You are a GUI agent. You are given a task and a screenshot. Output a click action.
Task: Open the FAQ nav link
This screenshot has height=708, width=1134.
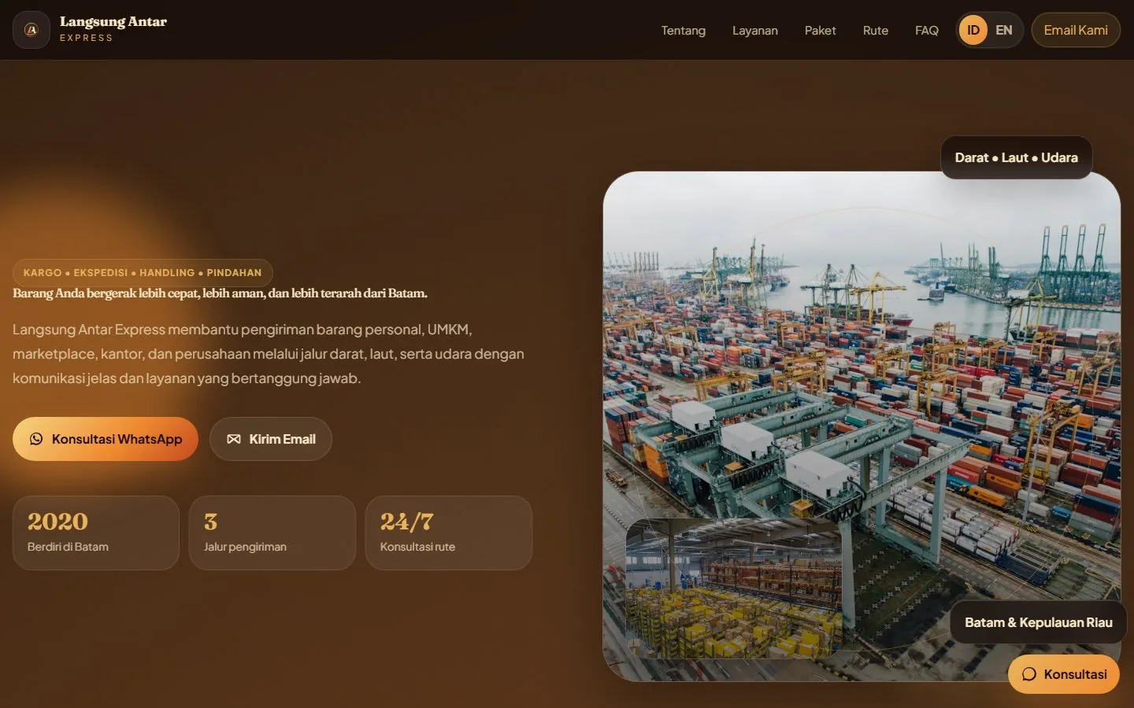point(927,30)
